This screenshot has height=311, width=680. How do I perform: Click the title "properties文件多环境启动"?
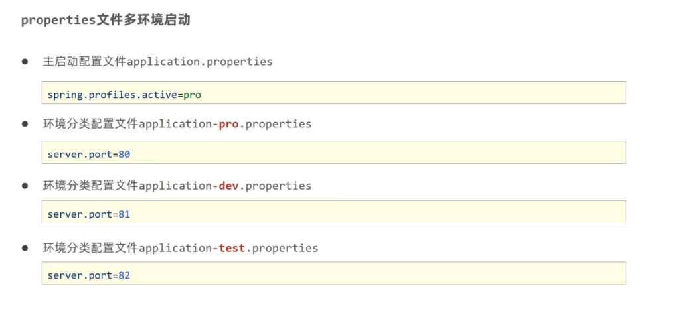(x=106, y=20)
